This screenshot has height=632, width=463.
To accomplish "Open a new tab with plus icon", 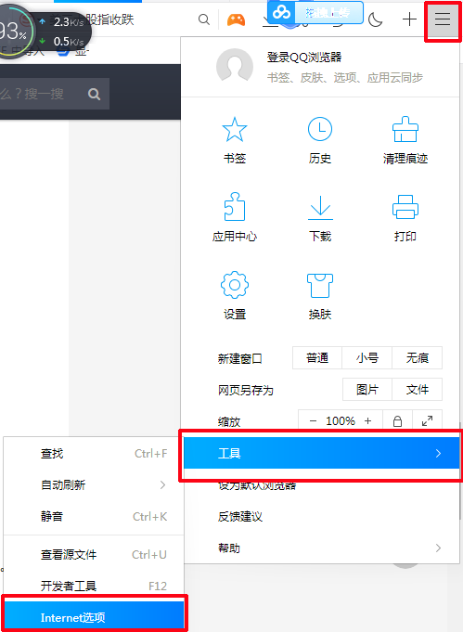I will click(409, 19).
